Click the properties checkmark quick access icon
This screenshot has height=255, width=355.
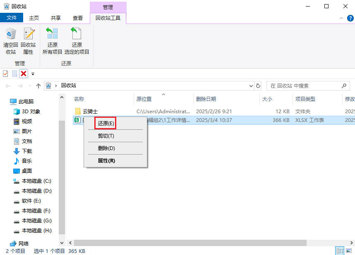tap(5, 74)
